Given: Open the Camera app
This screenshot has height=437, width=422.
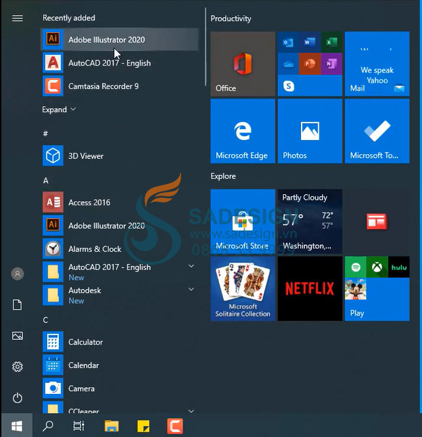Looking at the screenshot, I should (81, 388).
